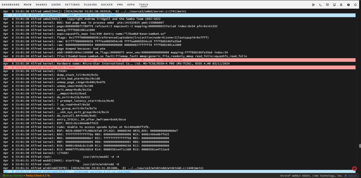Image resolution: width=361 pixels, height=178 pixels.
Task: Click the Logout icon in the header
Action: coord(313,5)
